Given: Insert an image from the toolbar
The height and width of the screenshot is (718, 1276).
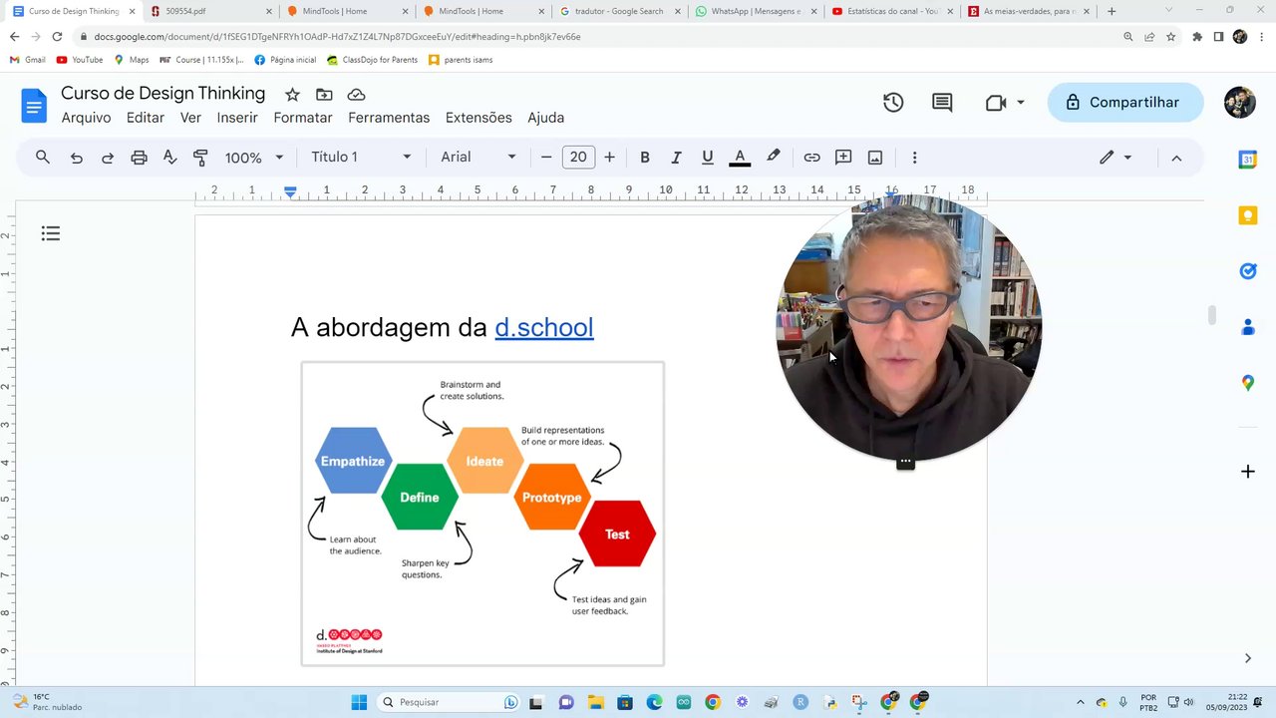Looking at the screenshot, I should click(875, 158).
